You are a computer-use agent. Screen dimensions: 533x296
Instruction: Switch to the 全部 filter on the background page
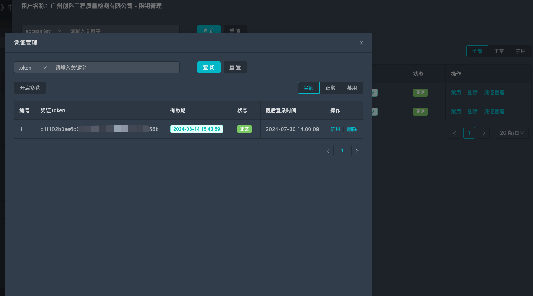[x=477, y=51]
